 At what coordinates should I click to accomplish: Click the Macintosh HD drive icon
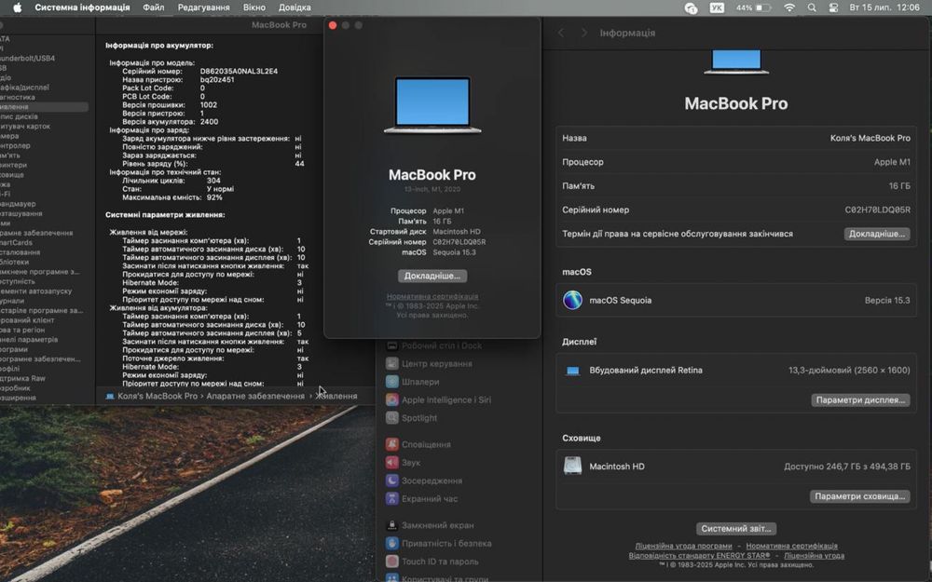(x=572, y=466)
